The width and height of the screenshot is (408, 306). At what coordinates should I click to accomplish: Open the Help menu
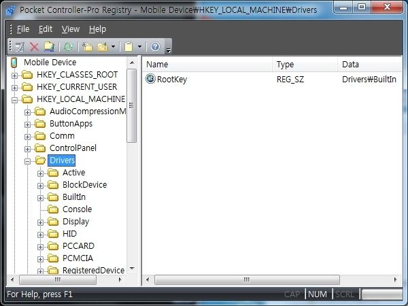coord(97,29)
